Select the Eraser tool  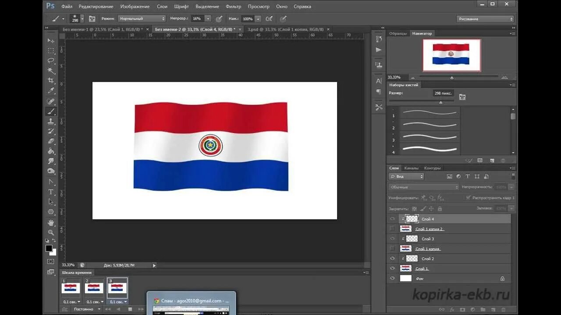coord(51,141)
